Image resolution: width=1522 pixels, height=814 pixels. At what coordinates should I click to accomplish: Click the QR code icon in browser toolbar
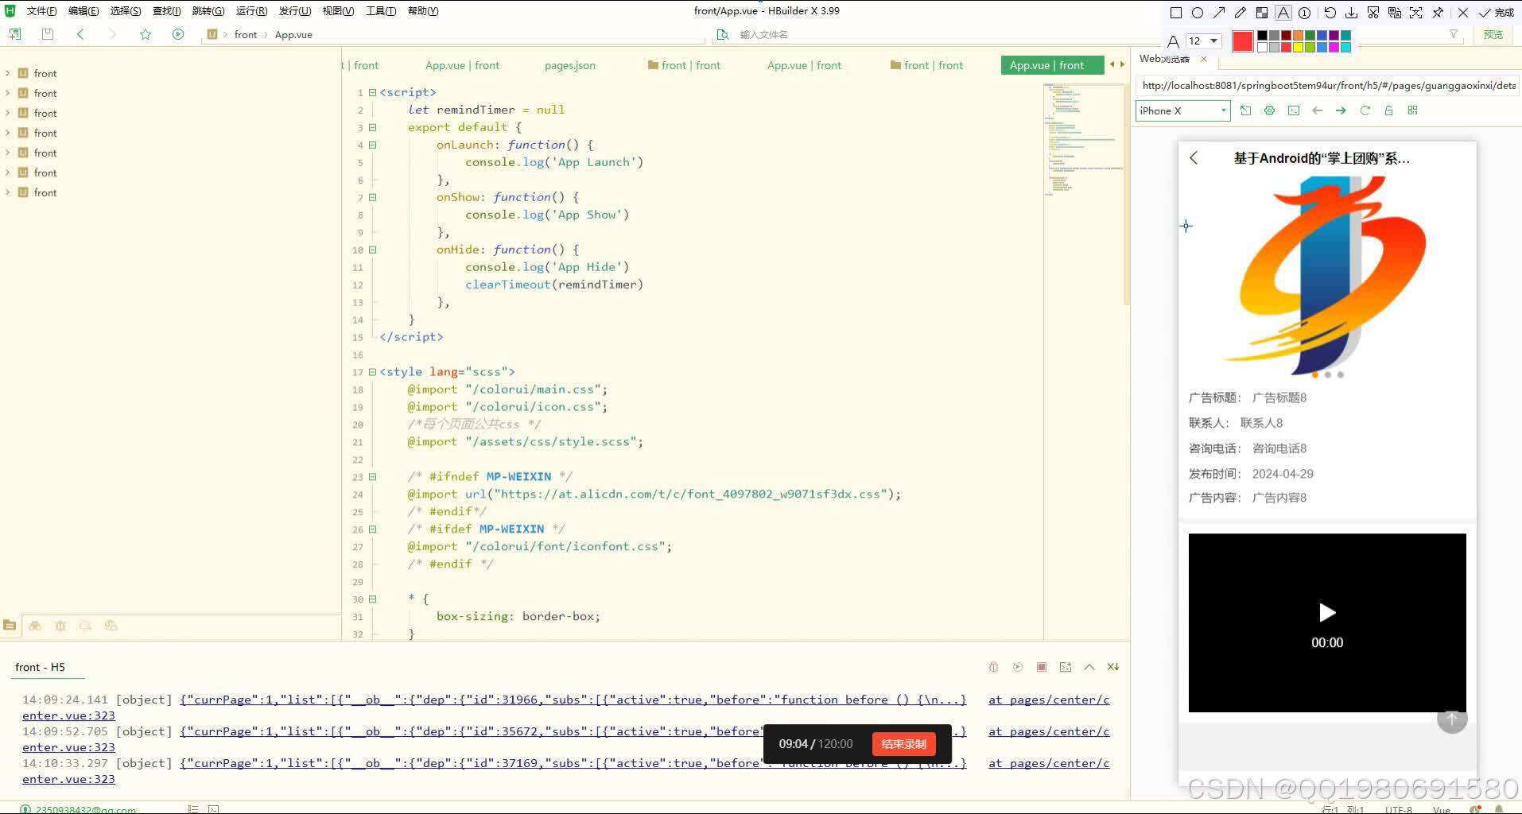tap(1413, 110)
